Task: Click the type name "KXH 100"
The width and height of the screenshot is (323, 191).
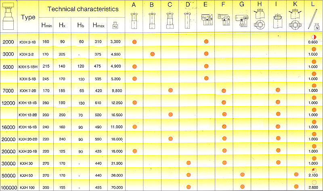Action: click(x=27, y=187)
